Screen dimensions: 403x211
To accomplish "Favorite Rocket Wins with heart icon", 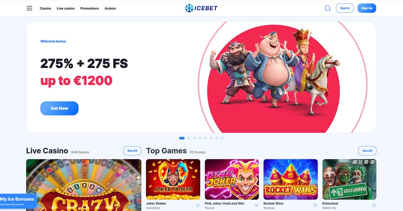I will (x=315, y=206).
